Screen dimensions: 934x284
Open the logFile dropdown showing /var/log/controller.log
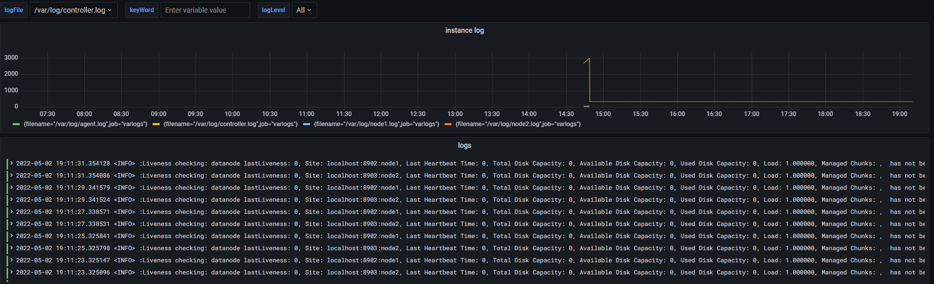click(73, 10)
